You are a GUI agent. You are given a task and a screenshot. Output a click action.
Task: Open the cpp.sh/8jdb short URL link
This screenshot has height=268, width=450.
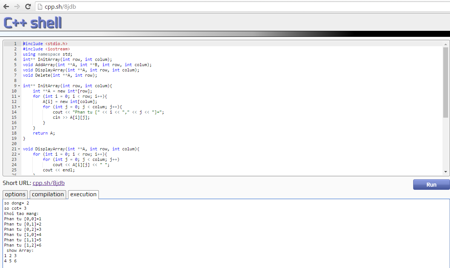48,183
